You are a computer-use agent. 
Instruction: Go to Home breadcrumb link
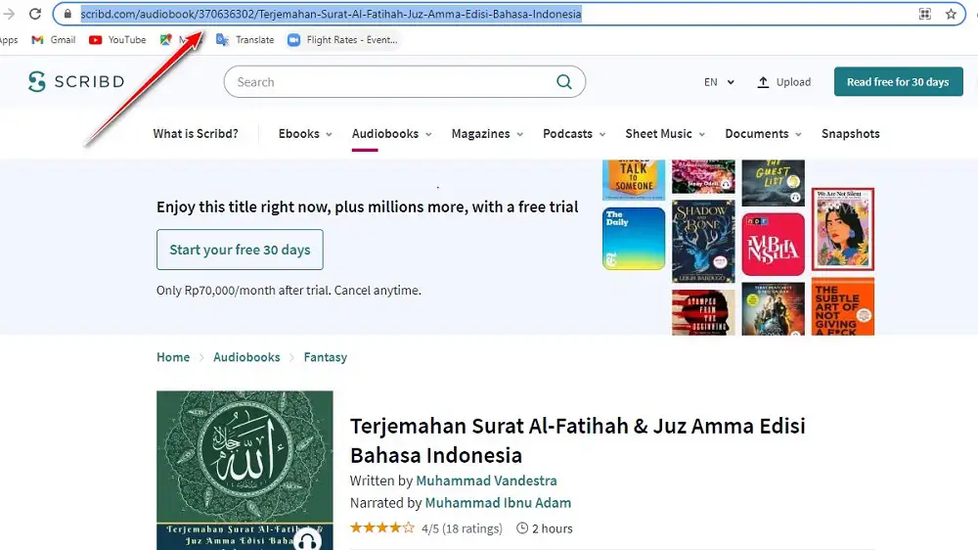[173, 357]
